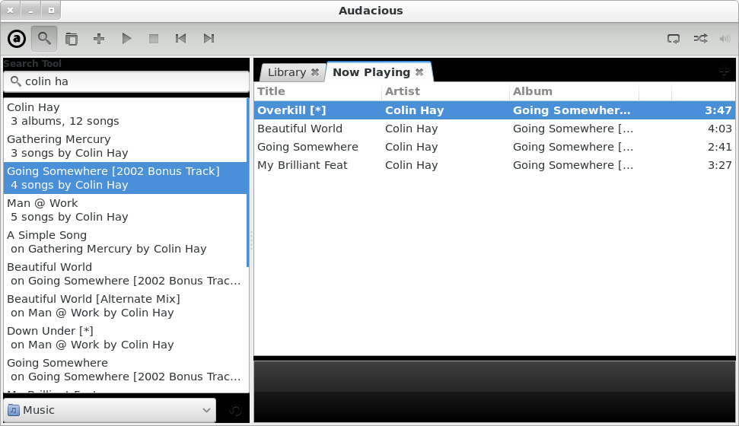Screen dimensions: 739x426
Task: Stop playback with the Stop button
Action: (x=154, y=39)
